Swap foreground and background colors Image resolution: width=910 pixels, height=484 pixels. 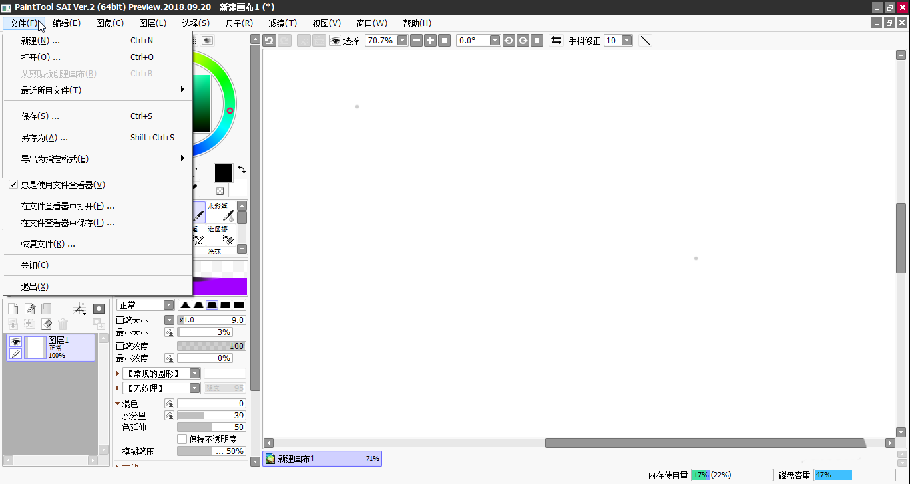[x=241, y=170]
